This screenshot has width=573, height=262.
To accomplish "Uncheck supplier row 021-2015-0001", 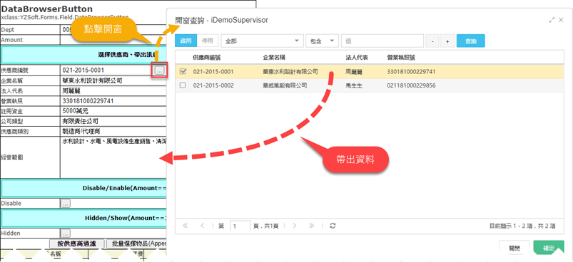I will pos(183,72).
